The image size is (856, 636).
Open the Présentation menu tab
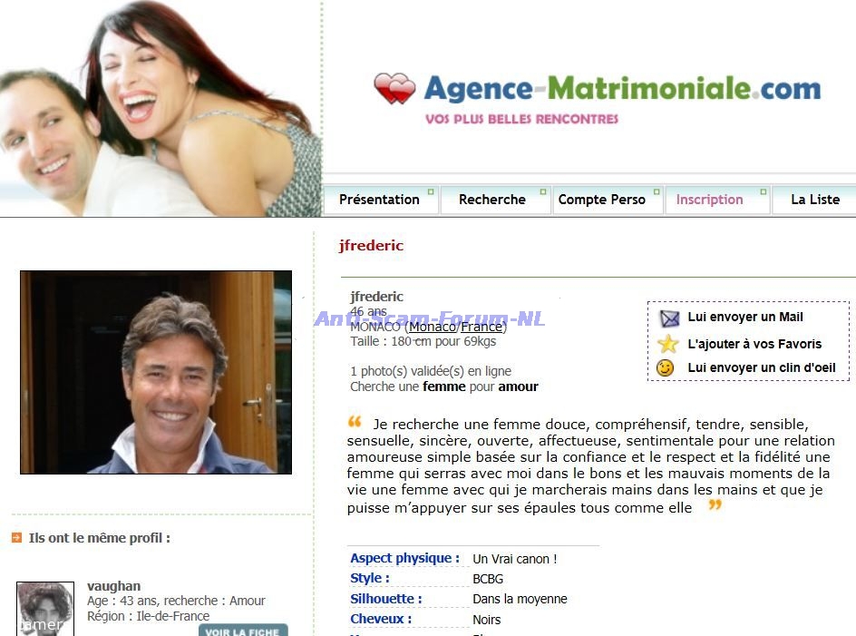[x=379, y=200]
